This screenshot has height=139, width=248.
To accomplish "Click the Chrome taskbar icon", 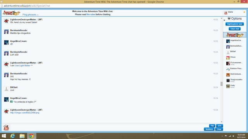I will point(31,136).
